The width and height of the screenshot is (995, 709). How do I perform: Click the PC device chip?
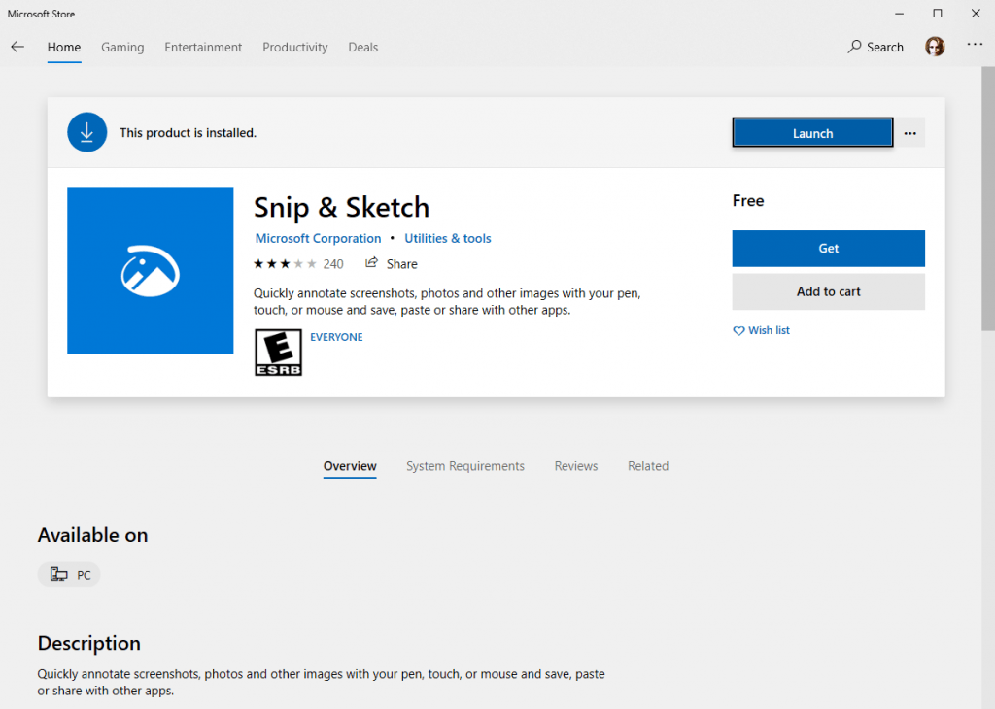[x=69, y=575]
